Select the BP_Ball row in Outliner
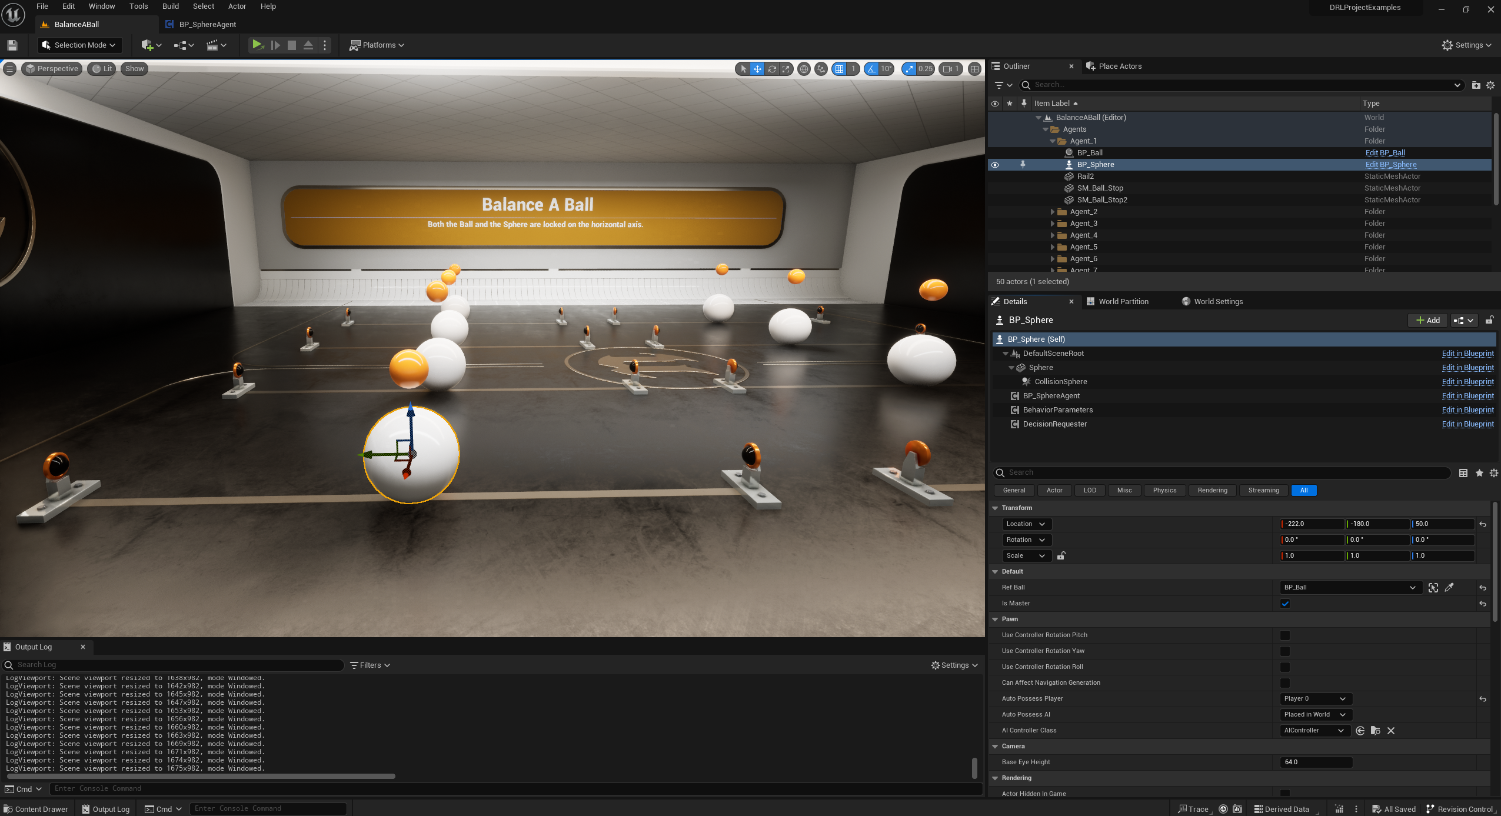Image resolution: width=1501 pixels, height=816 pixels. 1240,153
